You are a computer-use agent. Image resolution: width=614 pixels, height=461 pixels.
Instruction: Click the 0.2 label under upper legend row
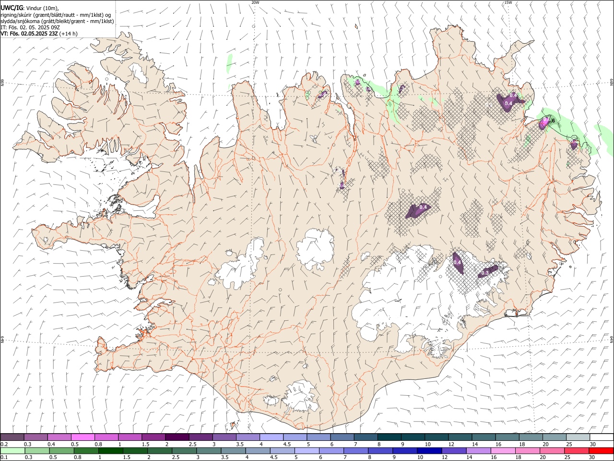4,444
